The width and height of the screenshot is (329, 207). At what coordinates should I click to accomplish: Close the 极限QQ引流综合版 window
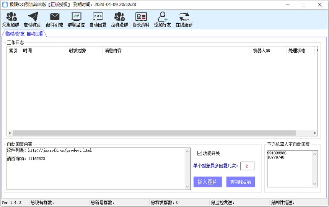point(320,5)
